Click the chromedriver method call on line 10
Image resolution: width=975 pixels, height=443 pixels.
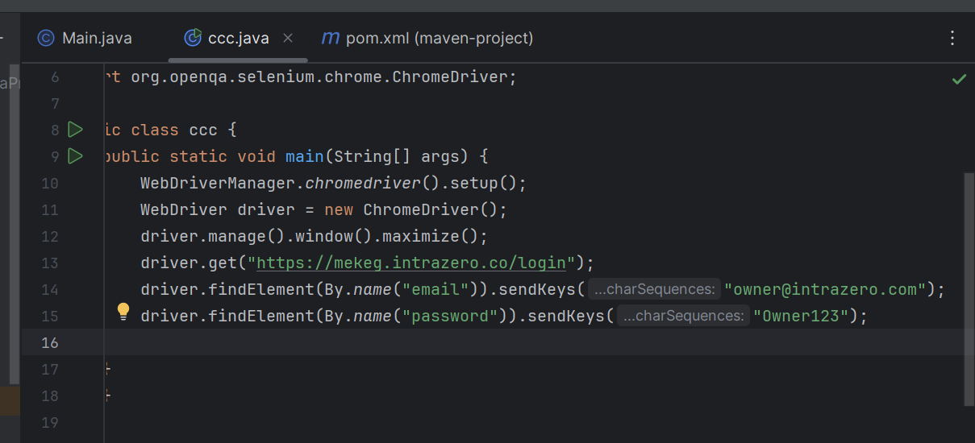coord(363,183)
